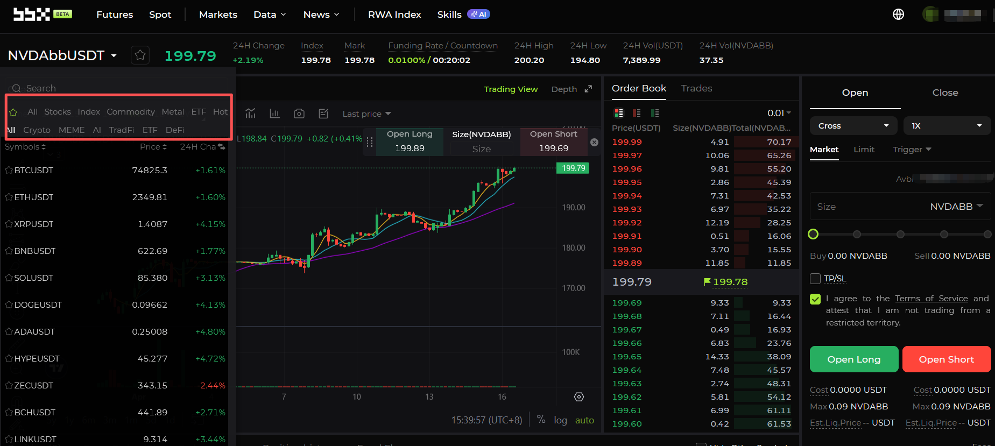This screenshot has height=446, width=995.
Task: Uncheck the Terms of Service agreement box
Action: click(815, 299)
